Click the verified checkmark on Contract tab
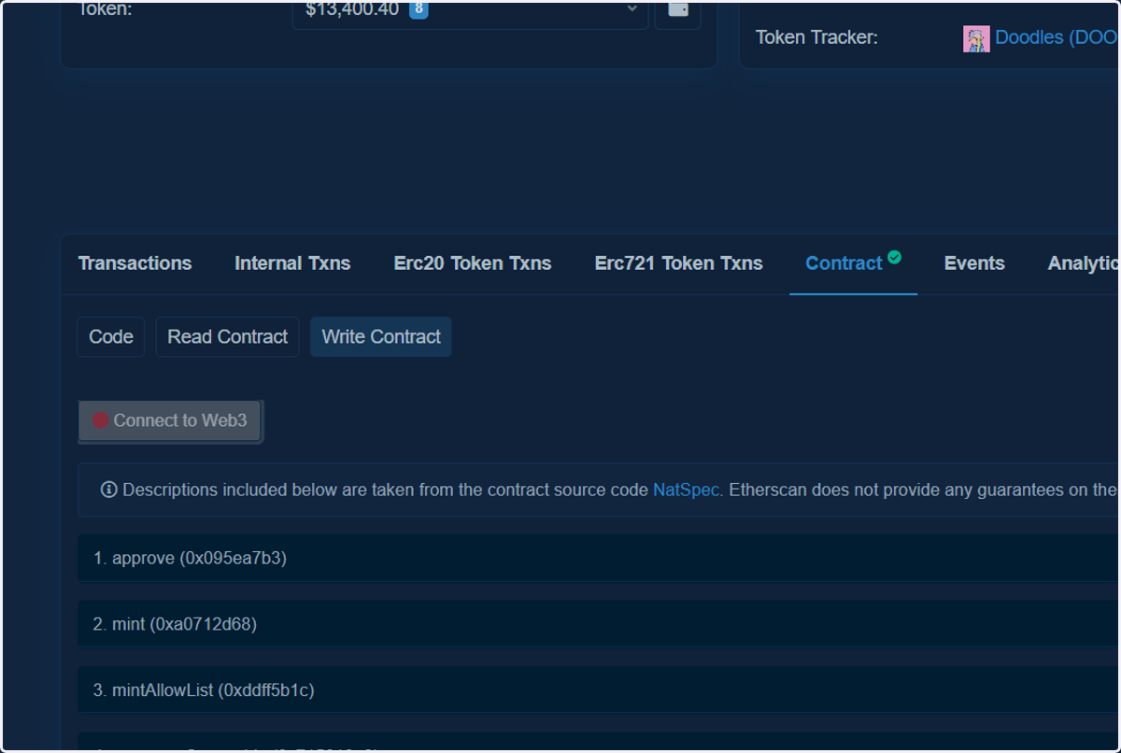Image resolution: width=1121 pixels, height=753 pixels. 895,258
